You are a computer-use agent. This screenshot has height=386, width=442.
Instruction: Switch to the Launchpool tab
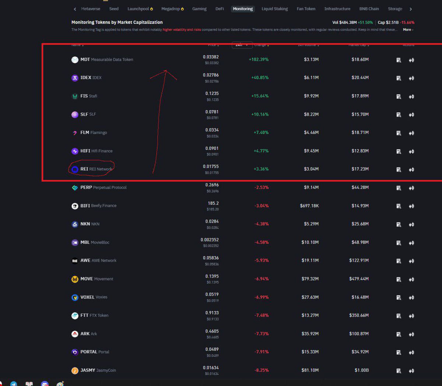(140, 9)
